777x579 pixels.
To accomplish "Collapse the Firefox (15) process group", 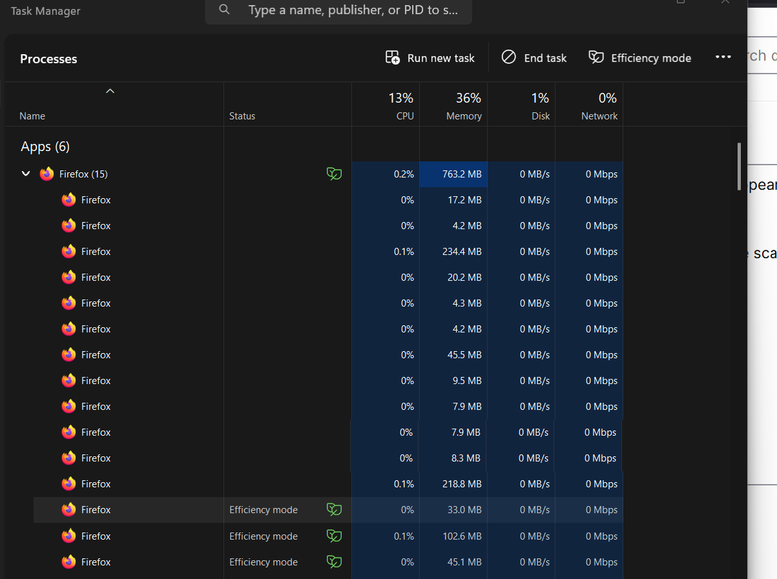I will point(26,174).
